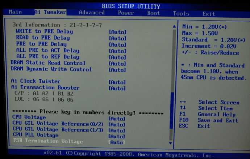Open Auto value for READ to PRE Delay
250x159 pixels.
tap(118, 38)
